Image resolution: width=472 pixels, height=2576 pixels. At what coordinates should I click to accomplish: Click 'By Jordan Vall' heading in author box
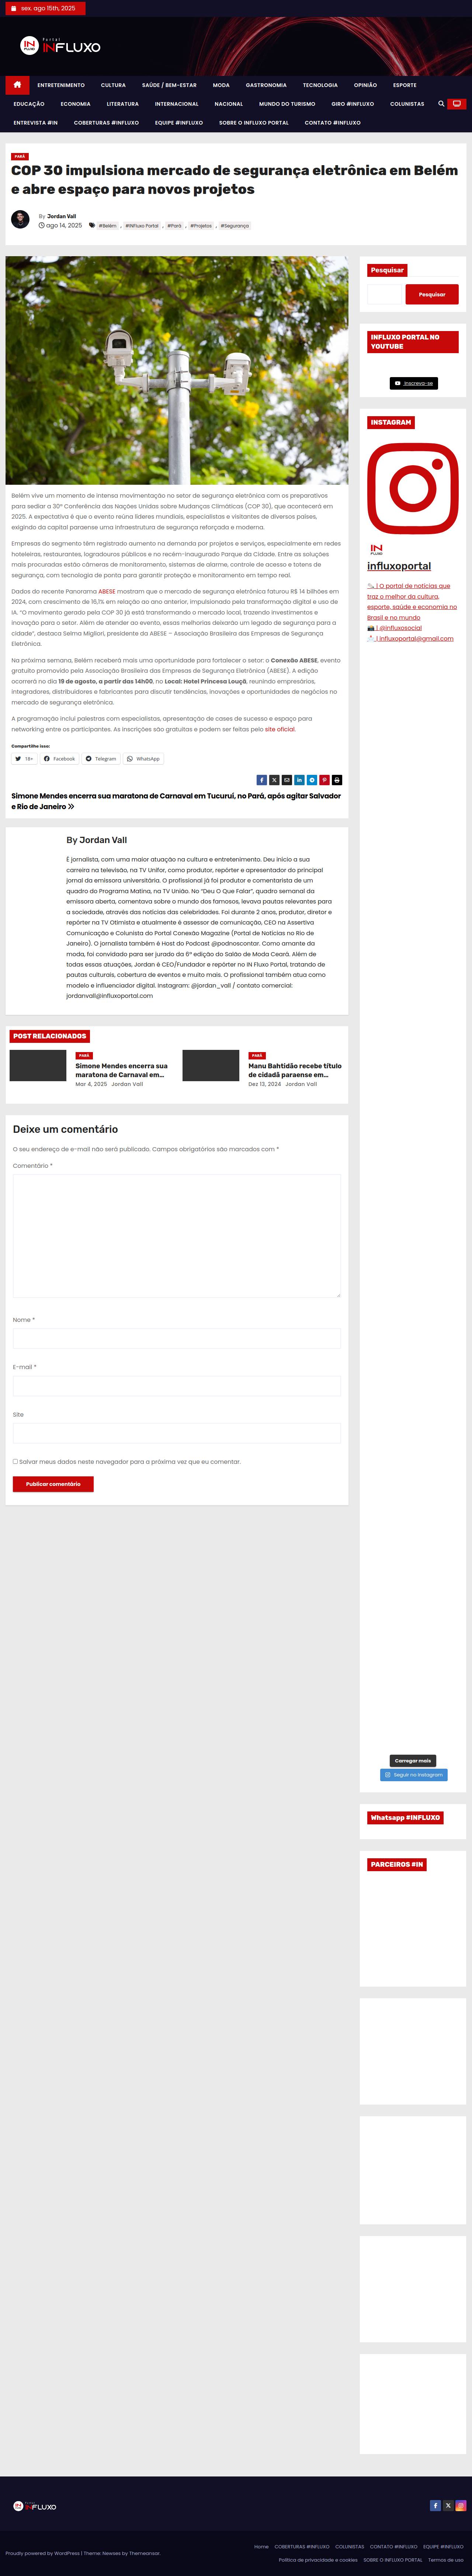(x=97, y=840)
